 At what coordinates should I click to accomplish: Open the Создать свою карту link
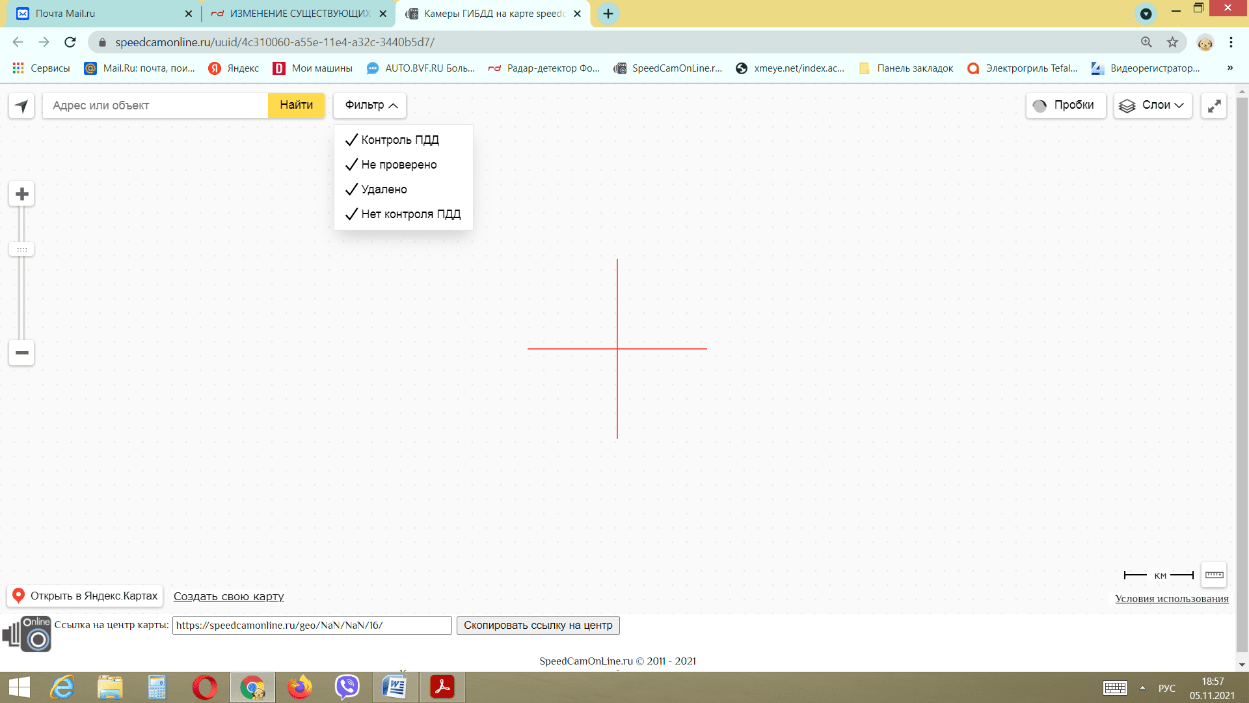(x=228, y=596)
